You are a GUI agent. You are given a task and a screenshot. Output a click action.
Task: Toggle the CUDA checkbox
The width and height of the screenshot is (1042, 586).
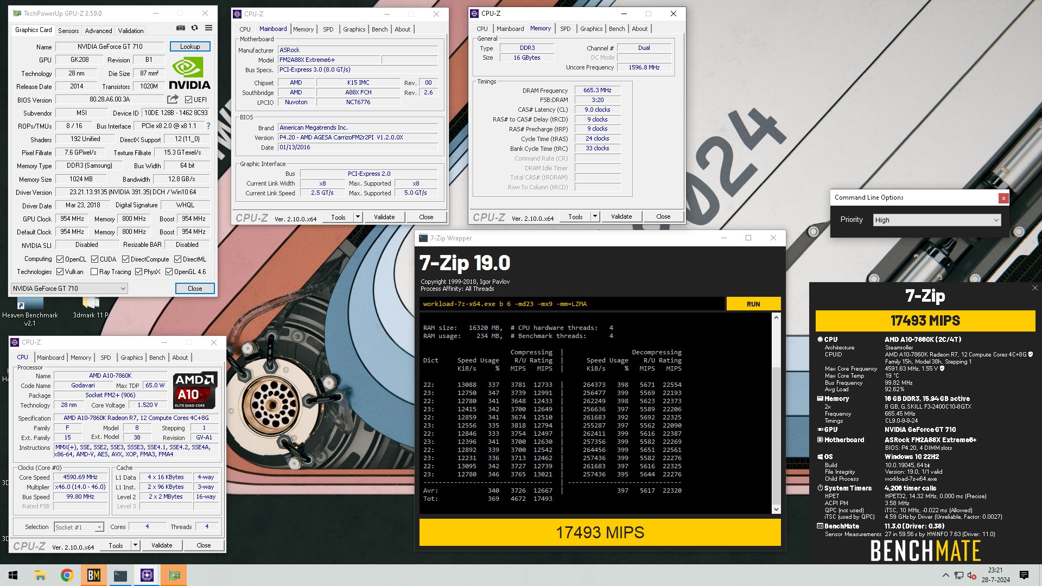[x=95, y=259]
